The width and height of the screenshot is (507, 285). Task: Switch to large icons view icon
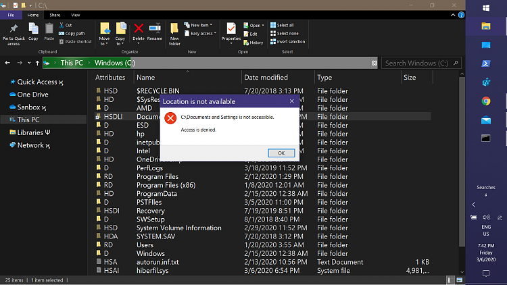[459, 280]
